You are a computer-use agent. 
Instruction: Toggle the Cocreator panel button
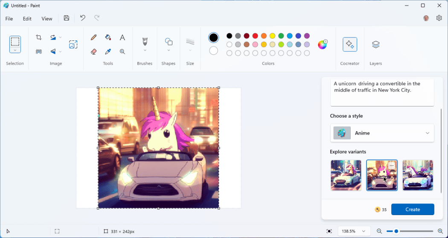coord(350,45)
